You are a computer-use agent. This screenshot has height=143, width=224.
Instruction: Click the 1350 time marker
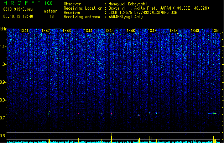pos(216,31)
